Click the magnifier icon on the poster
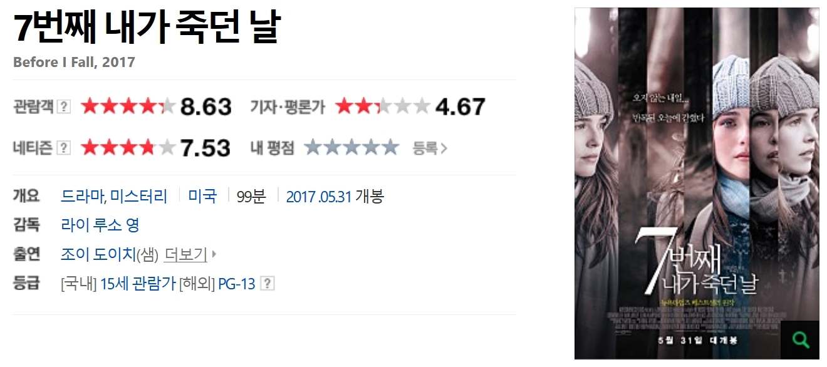The image size is (827, 367). click(800, 339)
